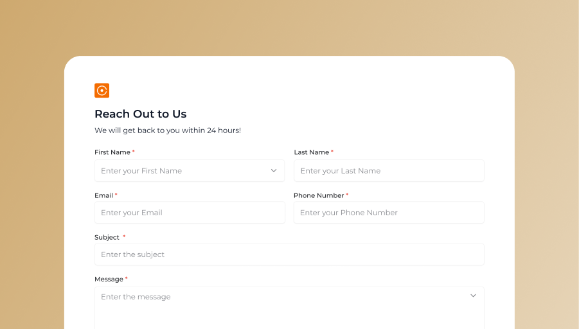Click the orange circular logo icon

[102, 91]
